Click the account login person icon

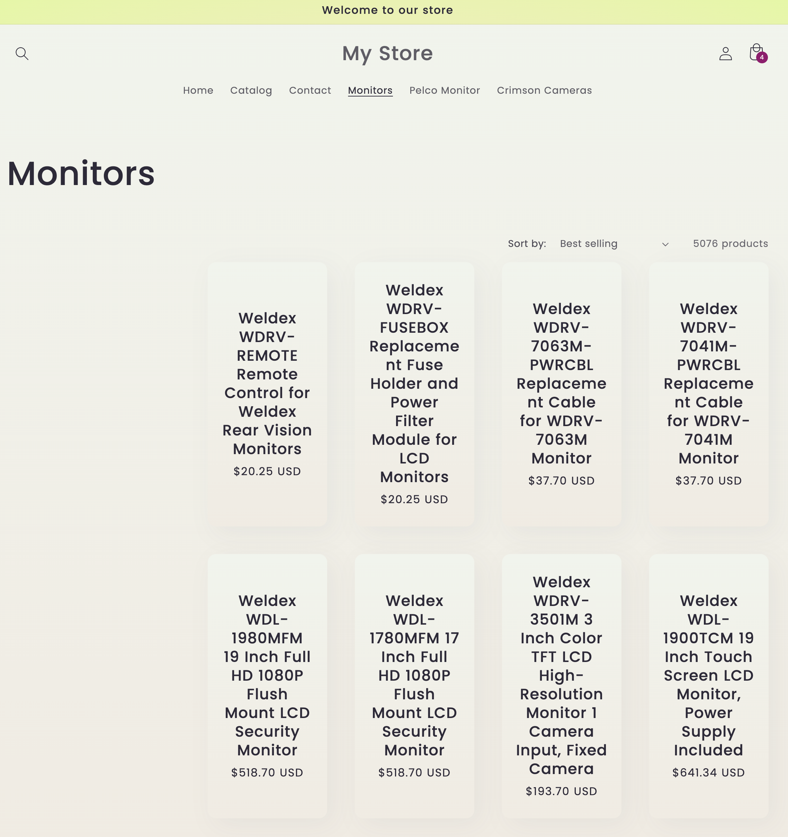tap(725, 54)
